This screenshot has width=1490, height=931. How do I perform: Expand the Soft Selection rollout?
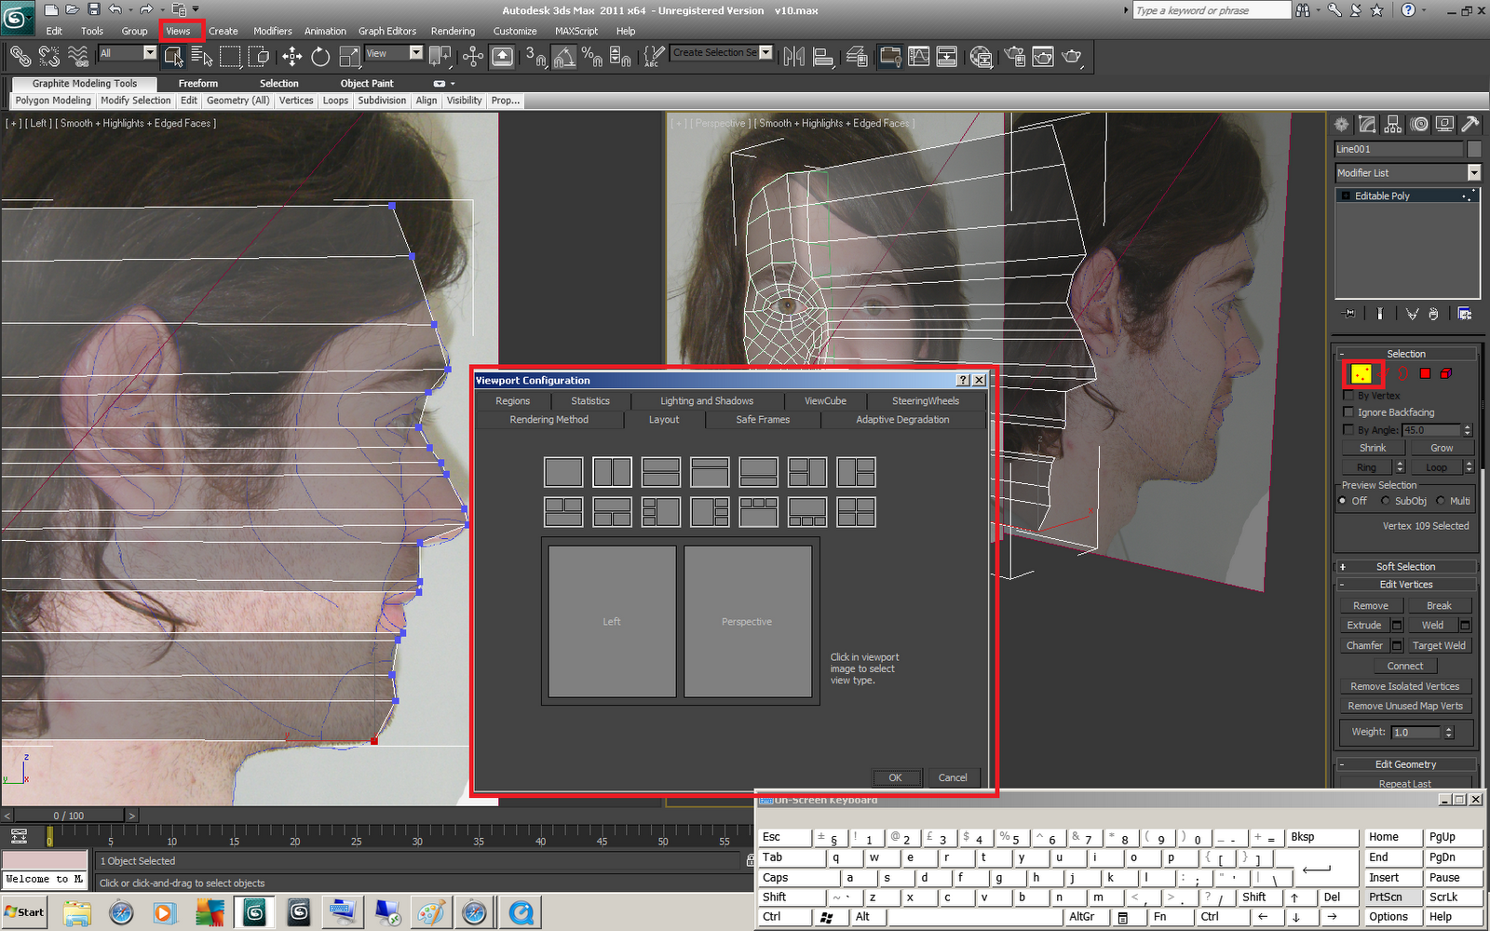tap(1406, 566)
